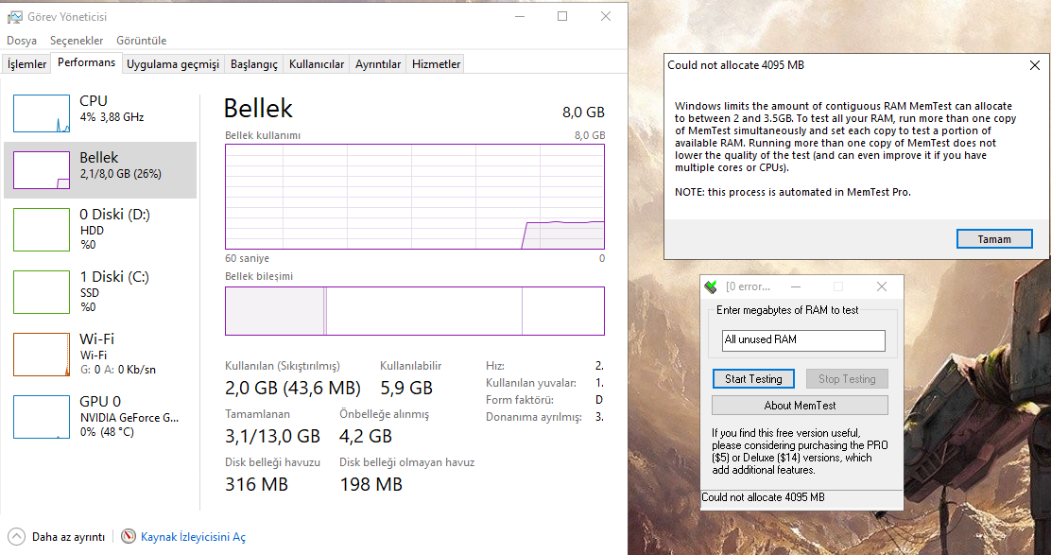Close the 'Could not allocate' dialog
The image size is (1051, 555).
pos(1034,65)
